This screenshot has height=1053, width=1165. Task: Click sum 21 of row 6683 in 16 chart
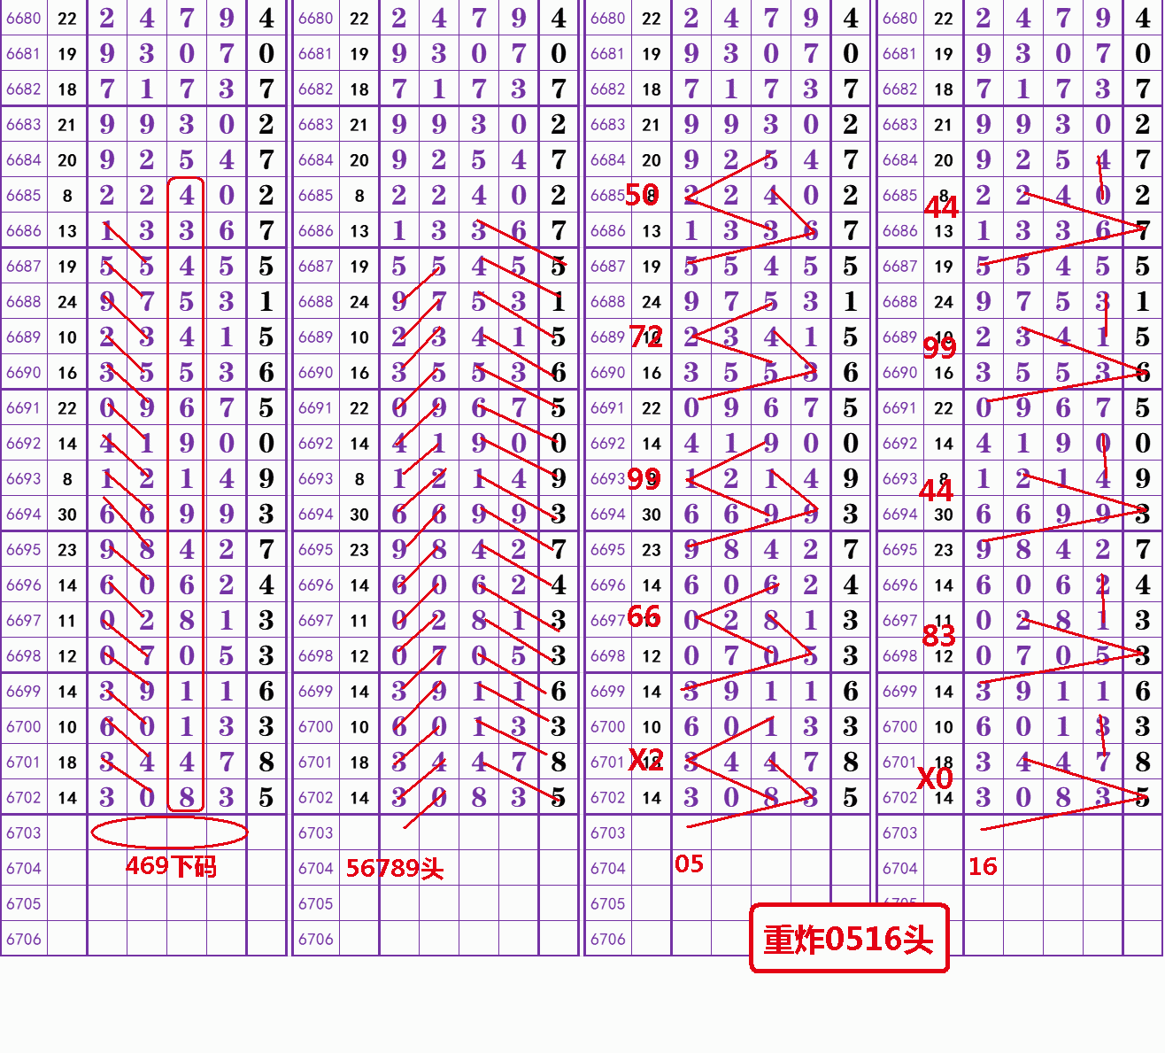click(944, 124)
